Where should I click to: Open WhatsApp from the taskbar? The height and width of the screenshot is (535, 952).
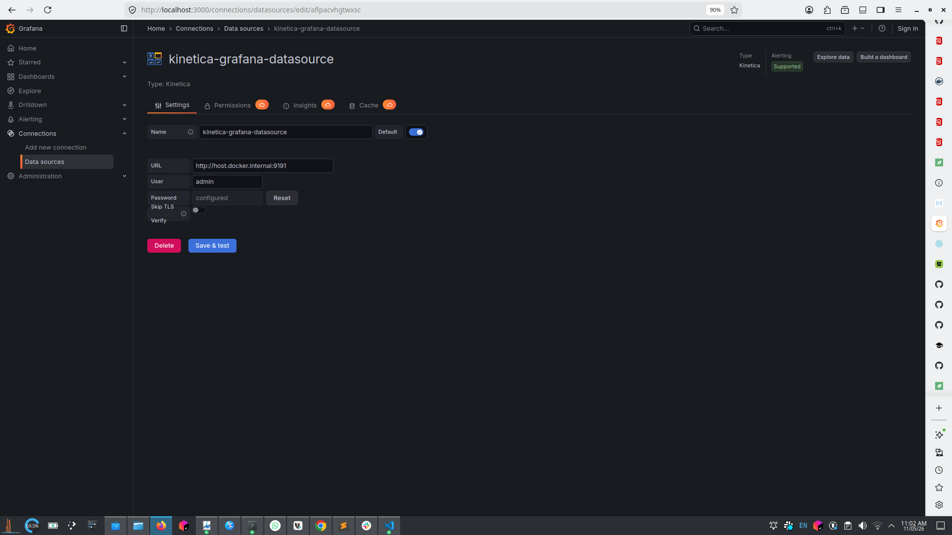[x=275, y=526]
